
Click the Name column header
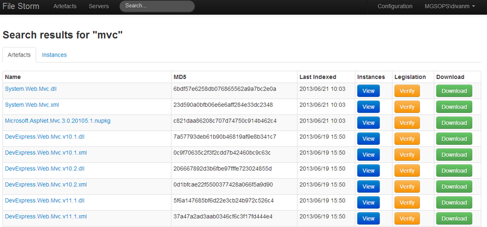click(x=13, y=77)
